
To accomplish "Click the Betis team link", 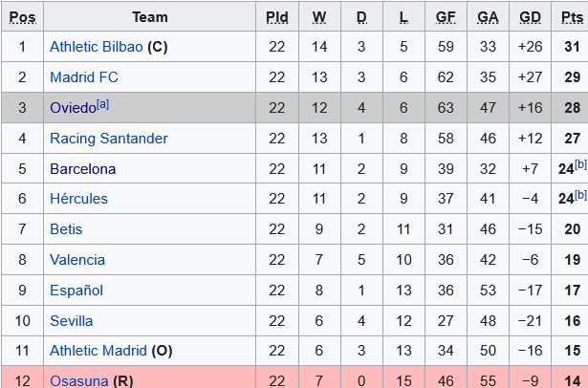I will [66, 229].
